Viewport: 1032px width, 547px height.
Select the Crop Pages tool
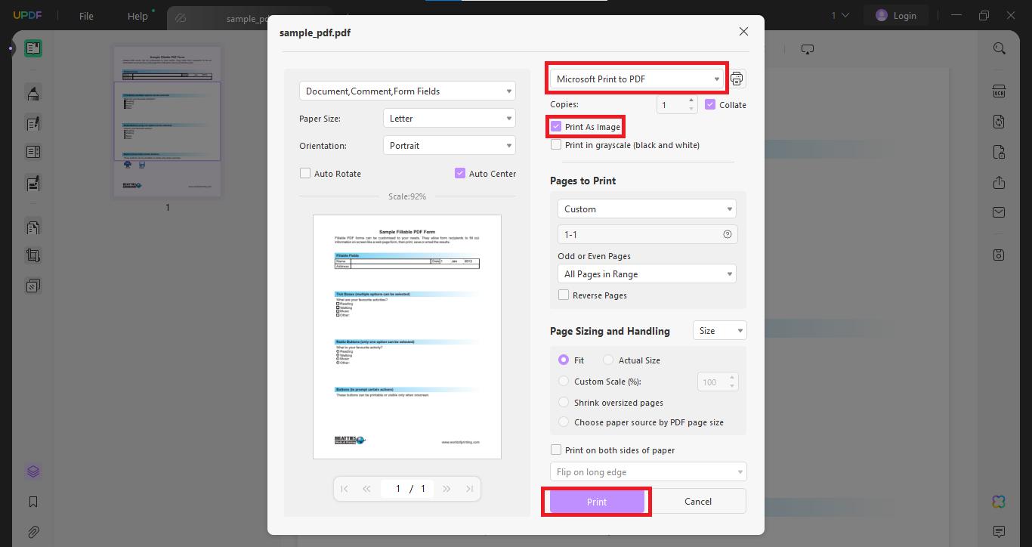[x=32, y=255]
